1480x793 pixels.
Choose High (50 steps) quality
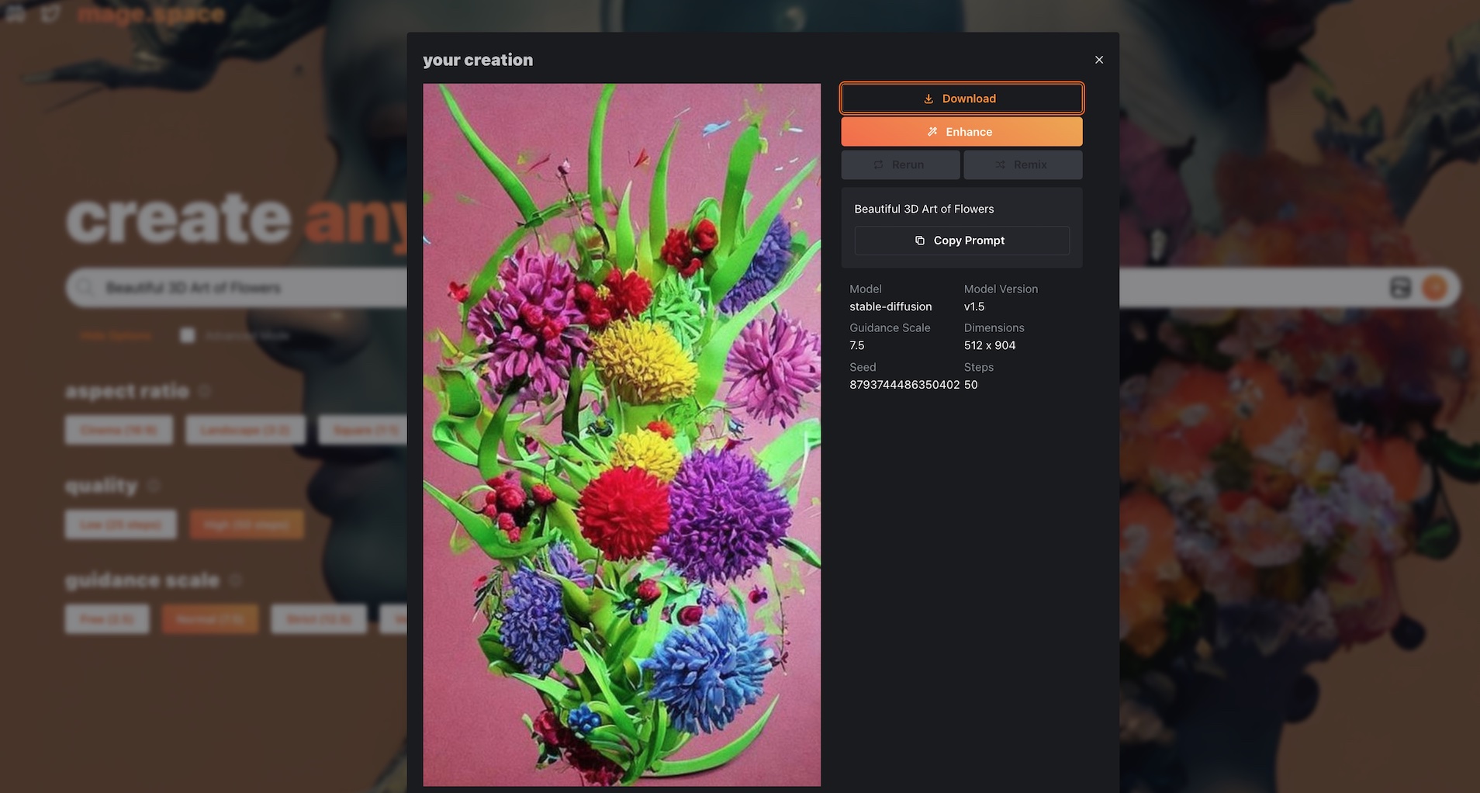pos(247,525)
